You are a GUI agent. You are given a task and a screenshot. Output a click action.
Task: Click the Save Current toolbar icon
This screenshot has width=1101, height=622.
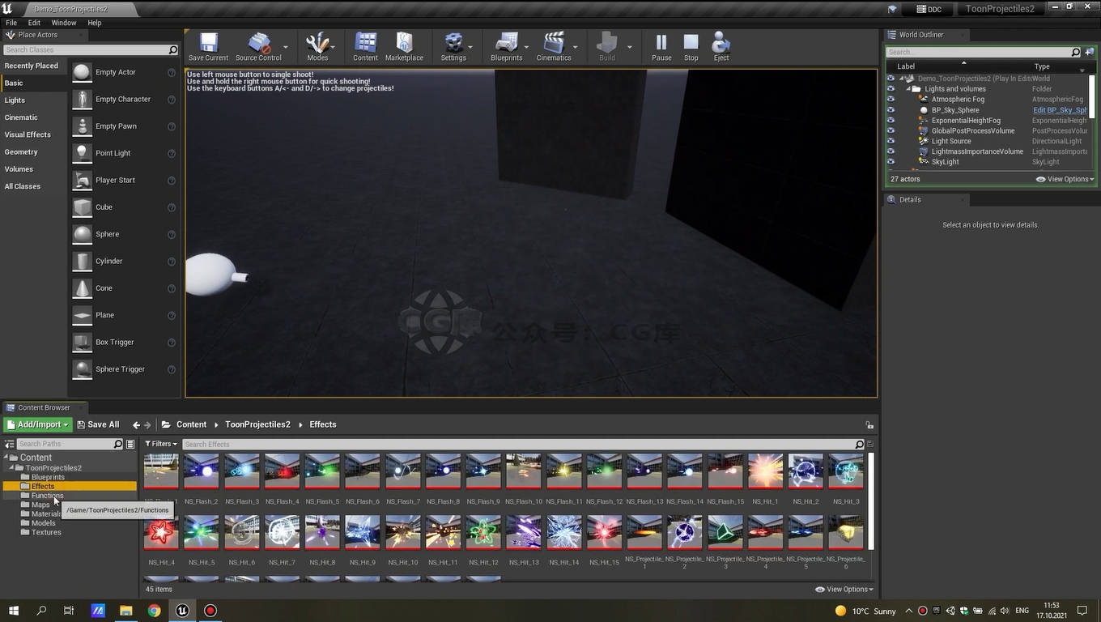point(208,45)
